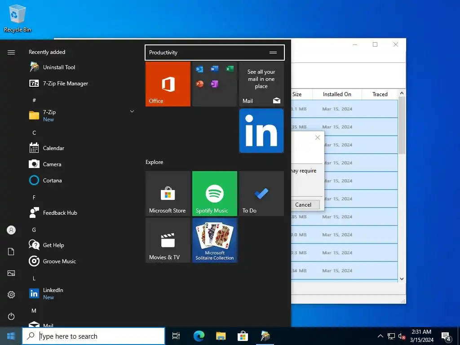Screen dimensions: 460x345
Task: Open Microsoft Solitaire Collection tile
Action: coord(215,240)
